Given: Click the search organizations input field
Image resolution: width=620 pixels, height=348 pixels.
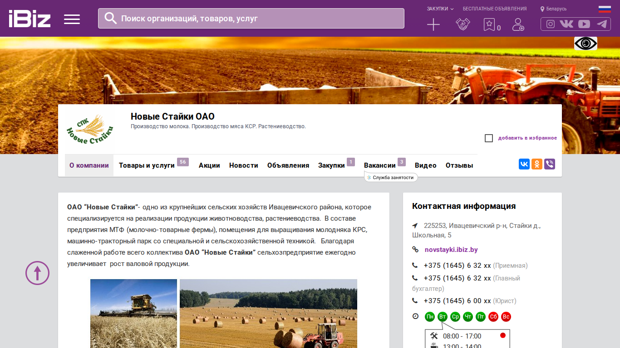Looking at the screenshot, I should (251, 18).
